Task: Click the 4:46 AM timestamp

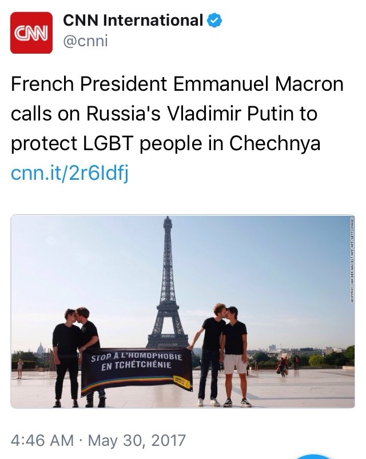Action: tap(42, 441)
